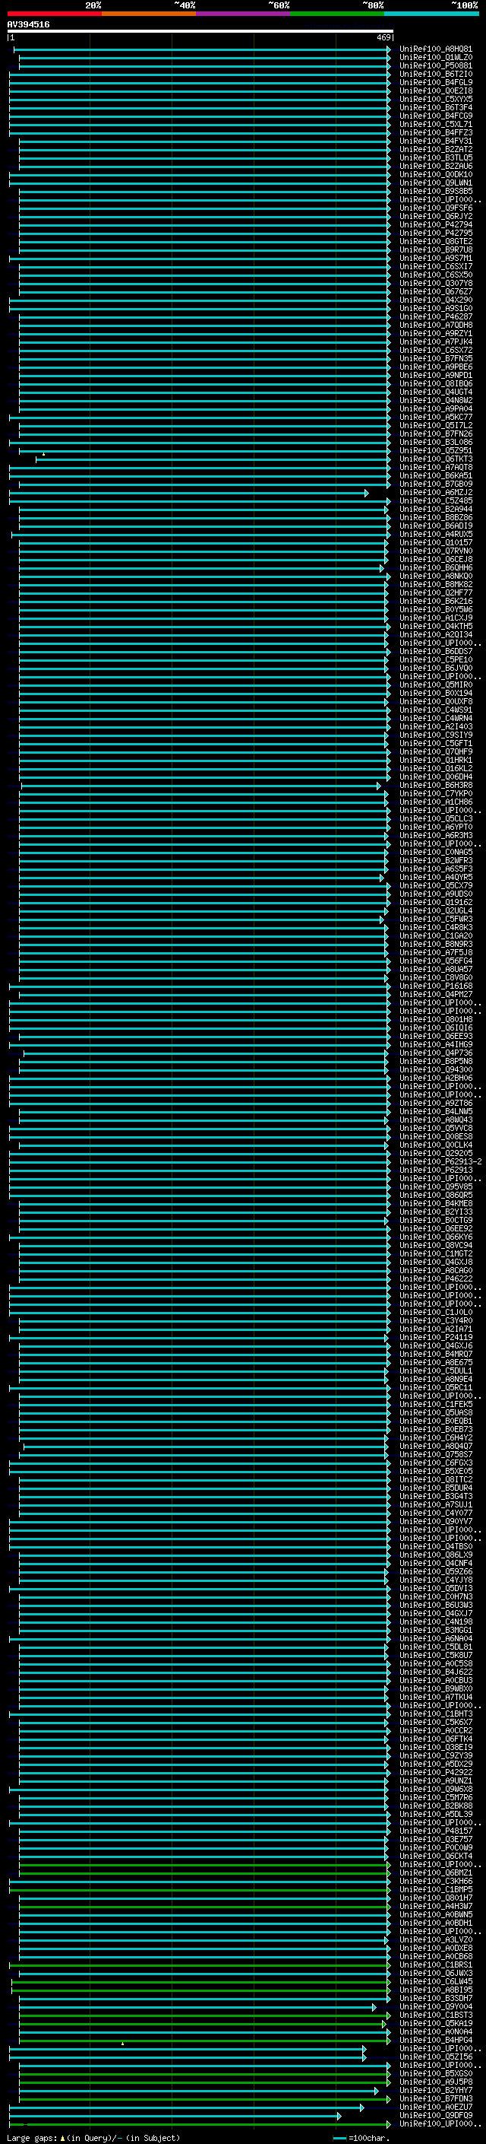Select hit label UniRef100_B6T3F4
The width and height of the screenshot is (486, 2144).
click(x=435, y=107)
